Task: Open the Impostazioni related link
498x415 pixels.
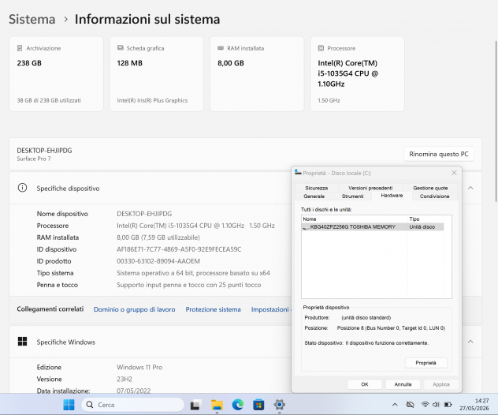Action: click(x=270, y=309)
